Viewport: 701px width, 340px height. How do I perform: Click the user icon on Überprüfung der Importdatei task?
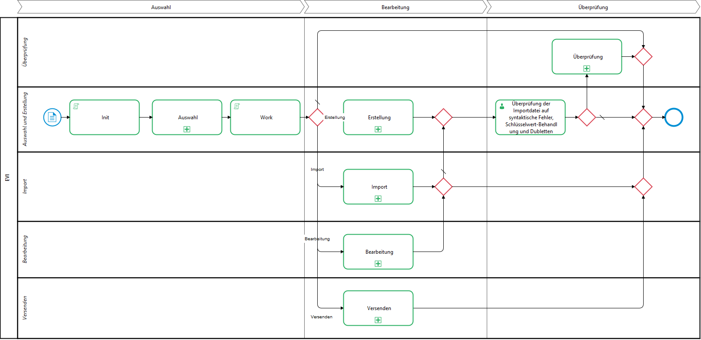502,106
